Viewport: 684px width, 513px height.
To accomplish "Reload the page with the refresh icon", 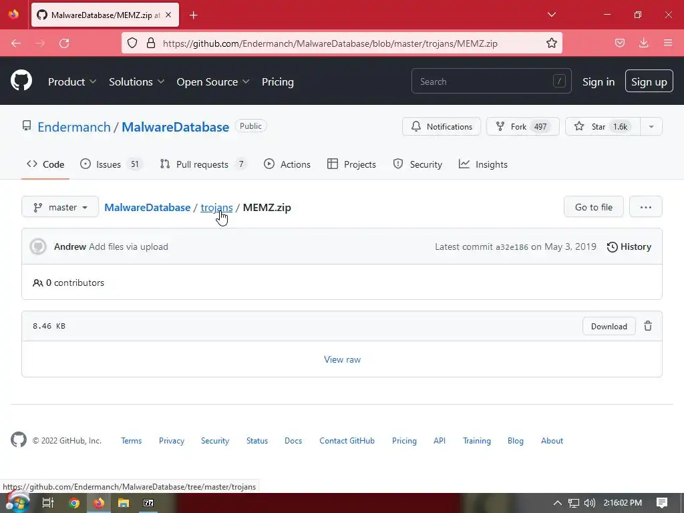I will click(x=64, y=43).
